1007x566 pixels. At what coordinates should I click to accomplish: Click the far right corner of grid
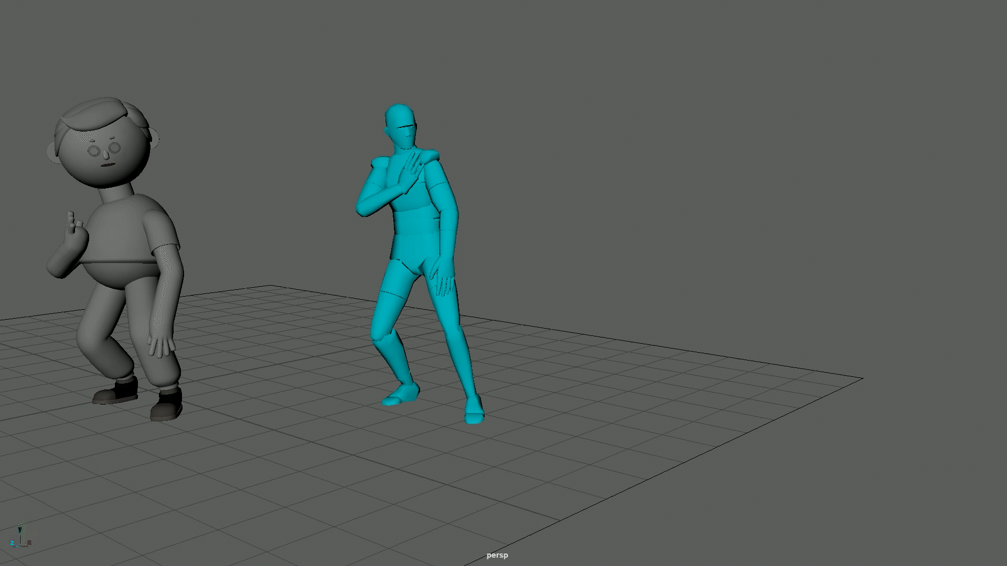(862, 378)
